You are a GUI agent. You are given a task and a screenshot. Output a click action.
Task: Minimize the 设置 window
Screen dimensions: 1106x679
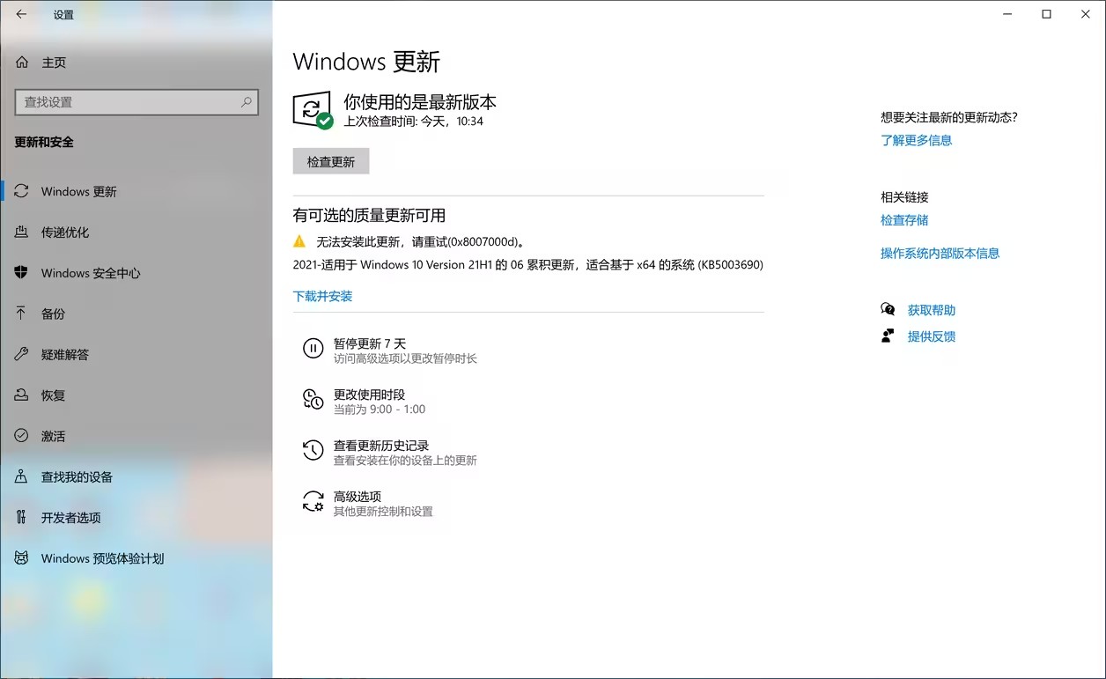point(1007,14)
